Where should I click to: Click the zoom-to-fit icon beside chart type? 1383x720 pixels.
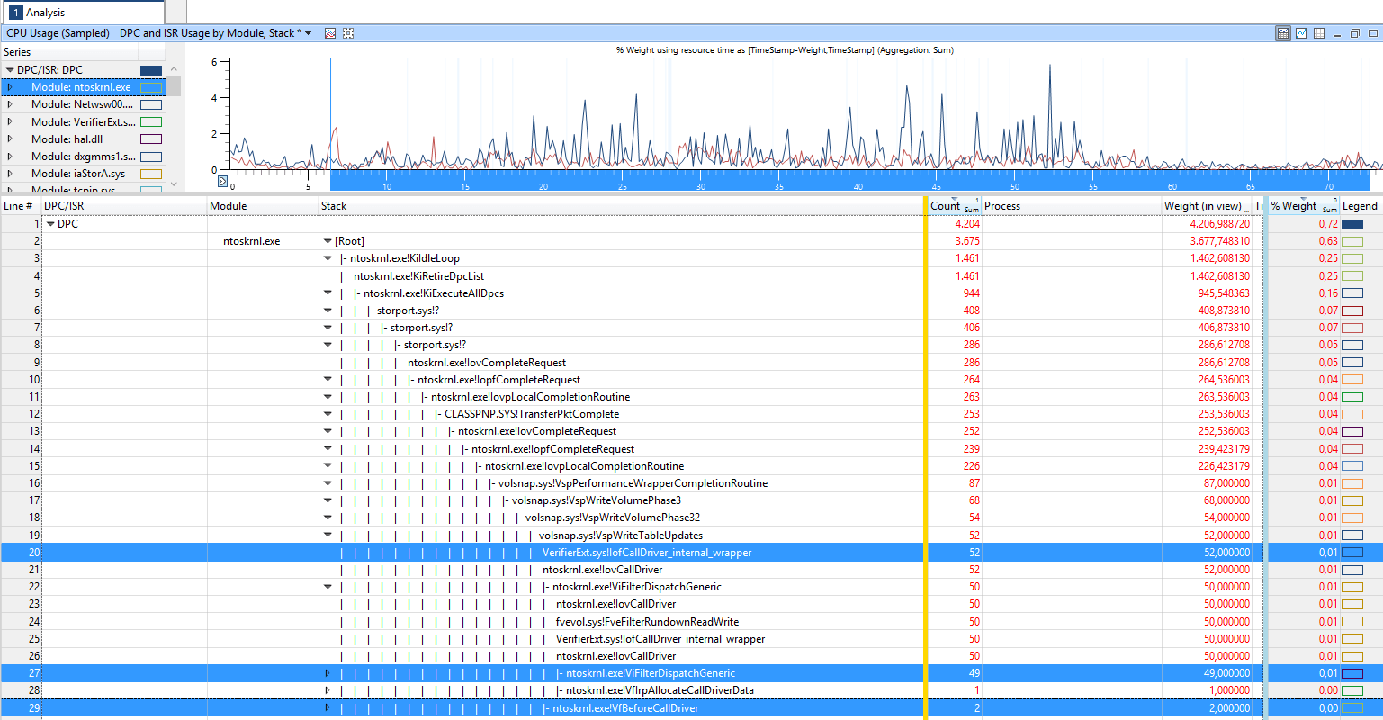[348, 33]
